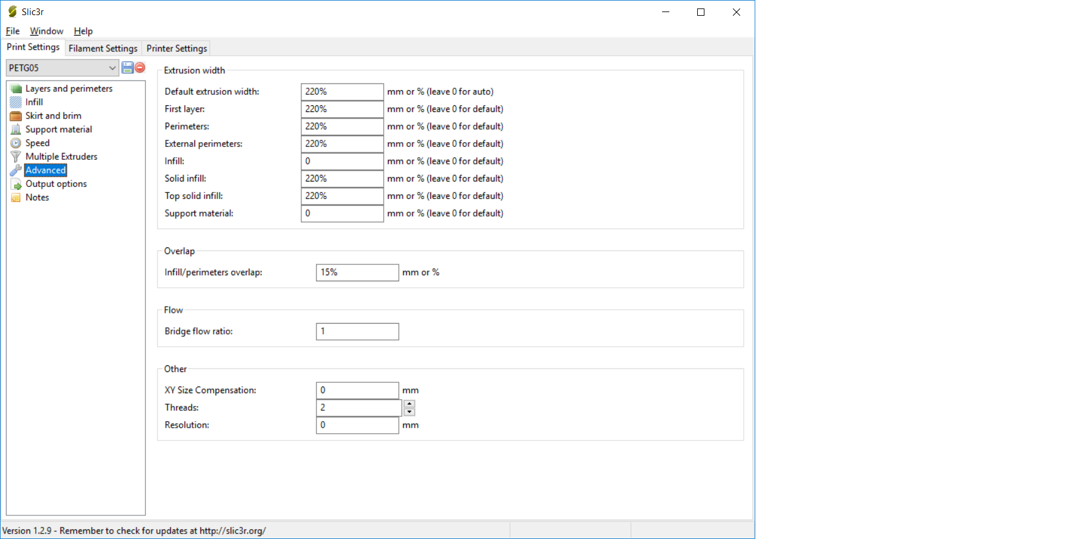Select the Support material category icon
This screenshot has height=539, width=1073.
pyautogui.click(x=16, y=129)
